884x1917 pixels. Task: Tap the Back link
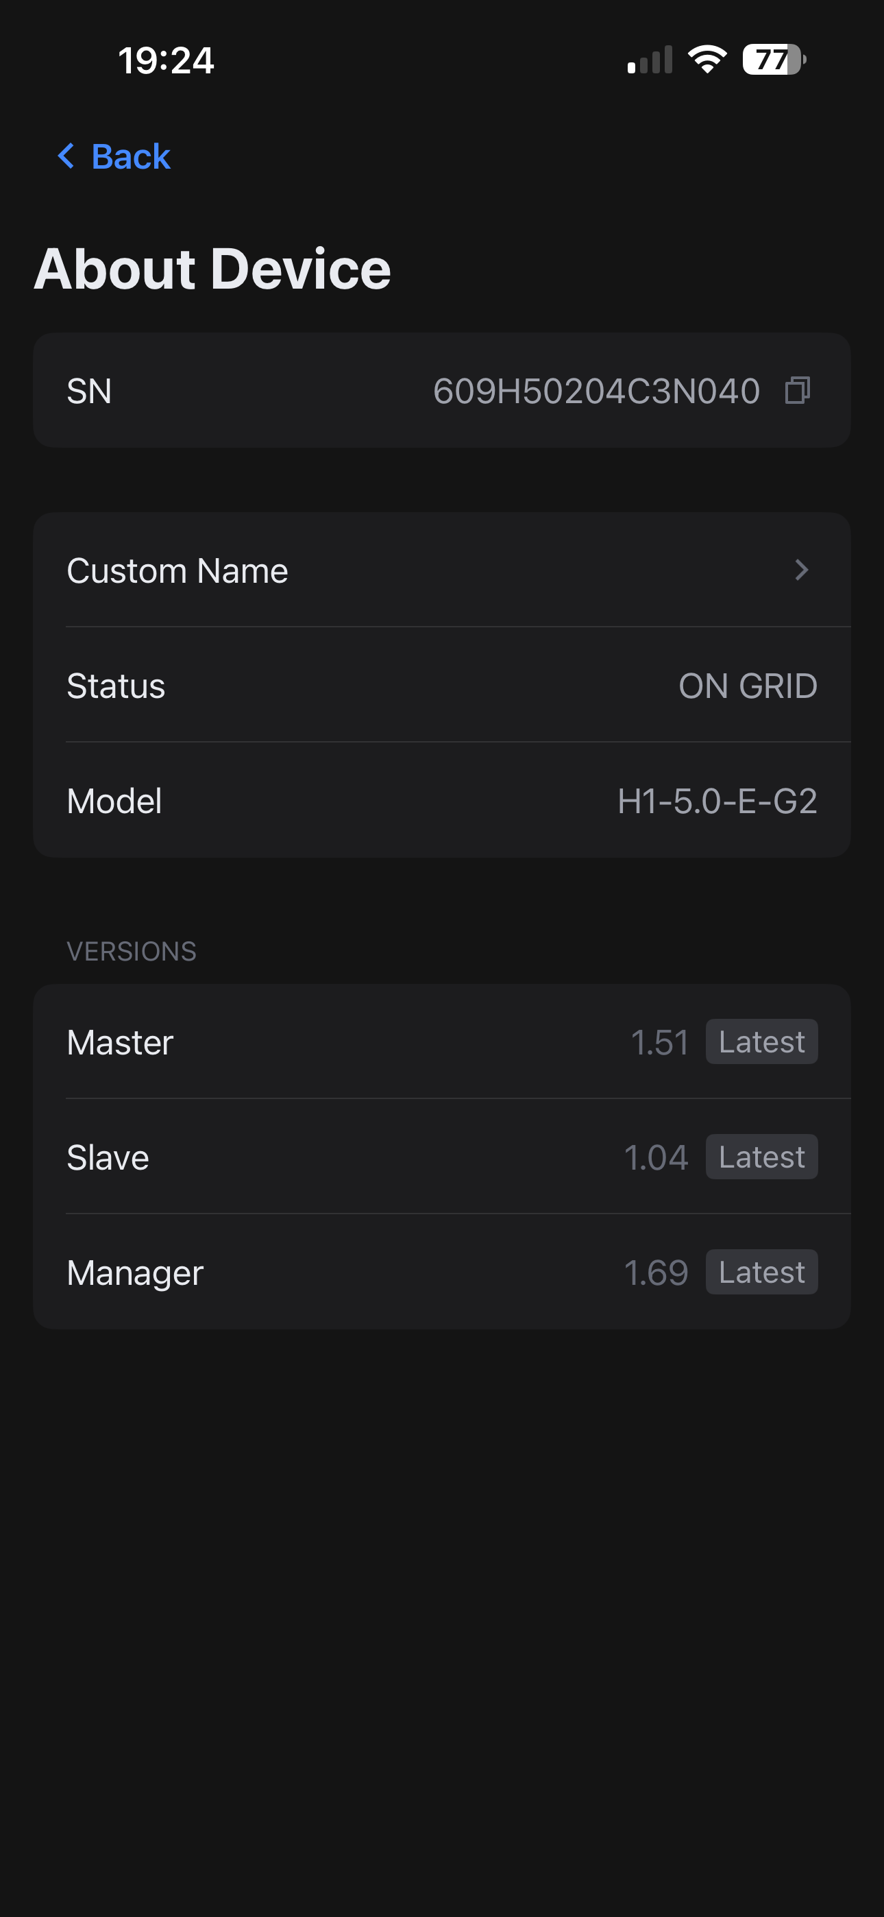pyautogui.click(x=130, y=156)
